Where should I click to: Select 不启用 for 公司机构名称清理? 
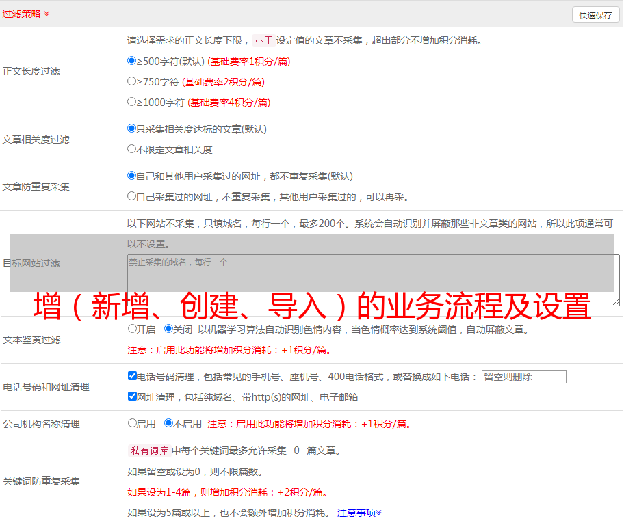(168, 423)
